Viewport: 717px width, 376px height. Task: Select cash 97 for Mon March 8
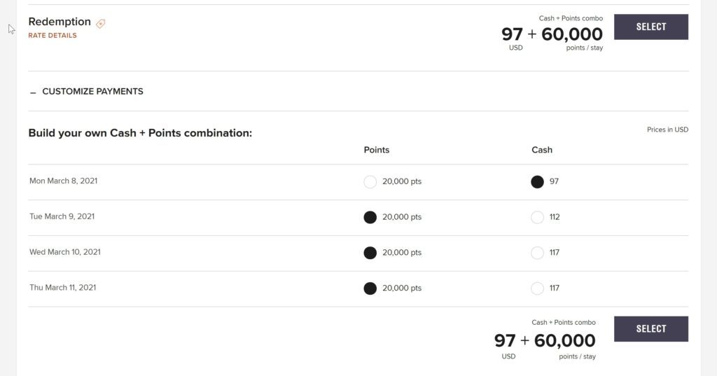(537, 182)
